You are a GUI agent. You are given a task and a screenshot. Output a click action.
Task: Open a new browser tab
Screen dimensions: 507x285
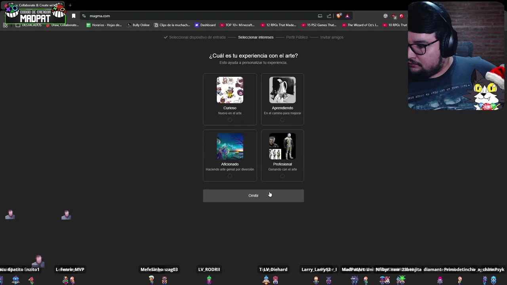pos(70,5)
